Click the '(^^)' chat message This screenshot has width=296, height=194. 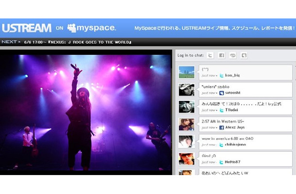pos(205,69)
